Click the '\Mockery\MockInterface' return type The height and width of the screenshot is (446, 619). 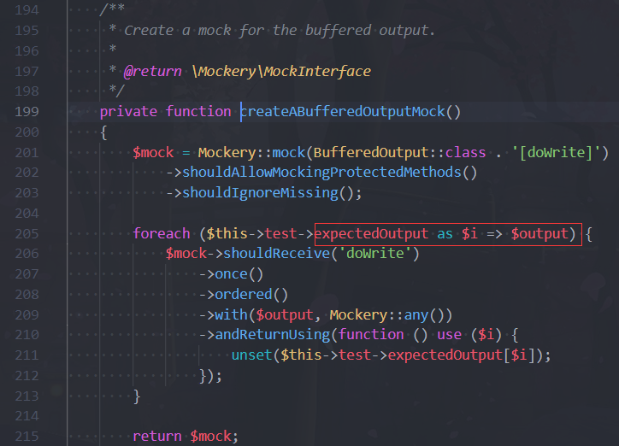click(x=281, y=72)
